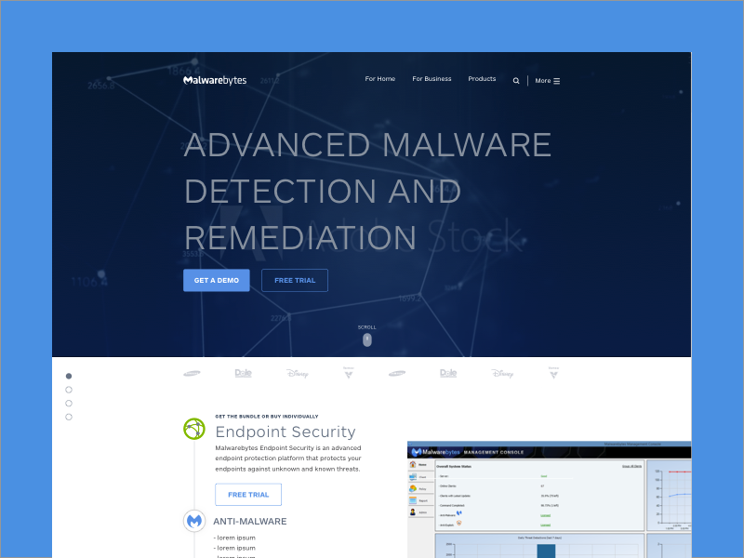
Task: Click the Home icon in Management Console
Action: pyautogui.click(x=413, y=464)
